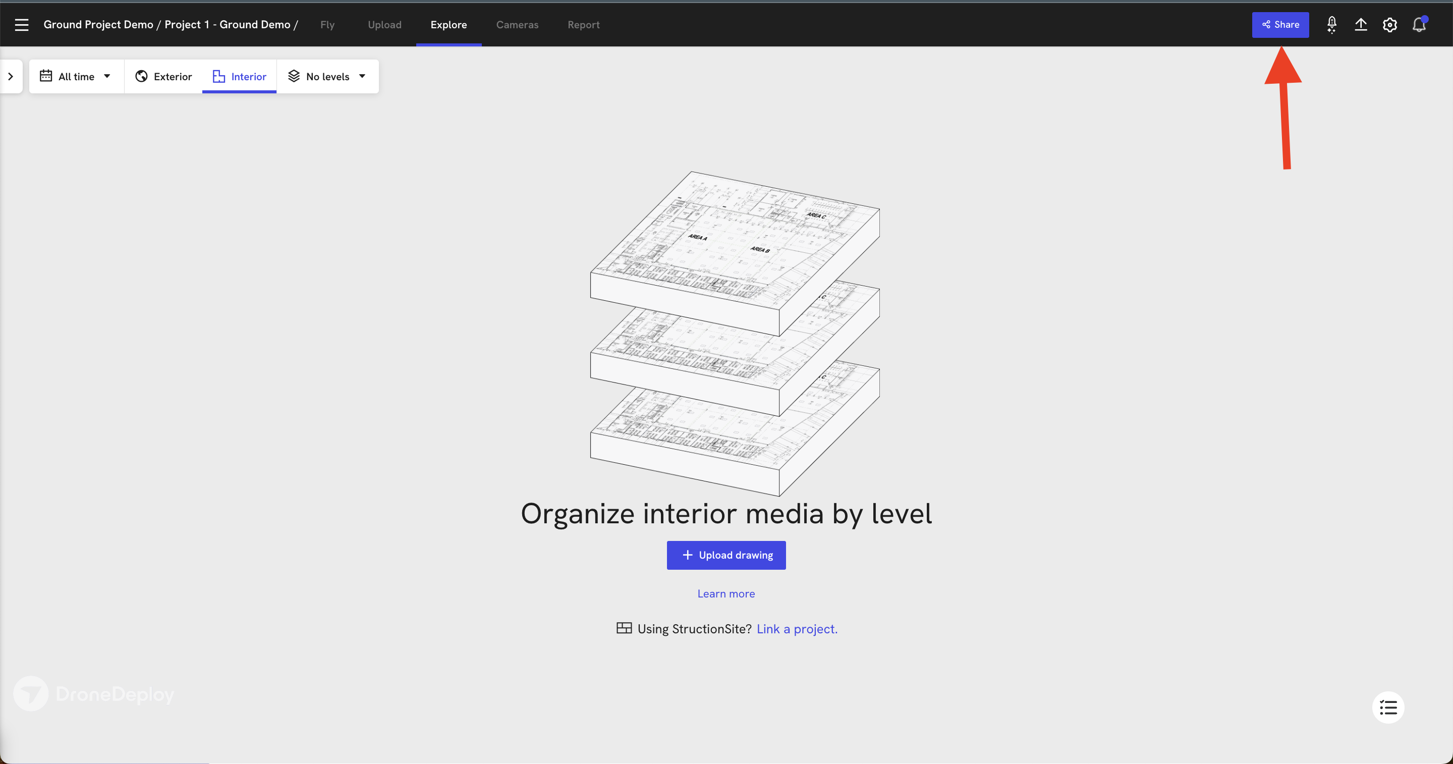This screenshot has height=764, width=1453.
Task: Open the hamburger navigation menu
Action: tap(21, 24)
